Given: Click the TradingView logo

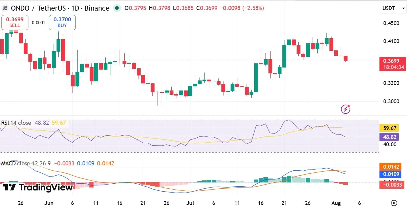Looking at the screenshot, I should [37, 187].
